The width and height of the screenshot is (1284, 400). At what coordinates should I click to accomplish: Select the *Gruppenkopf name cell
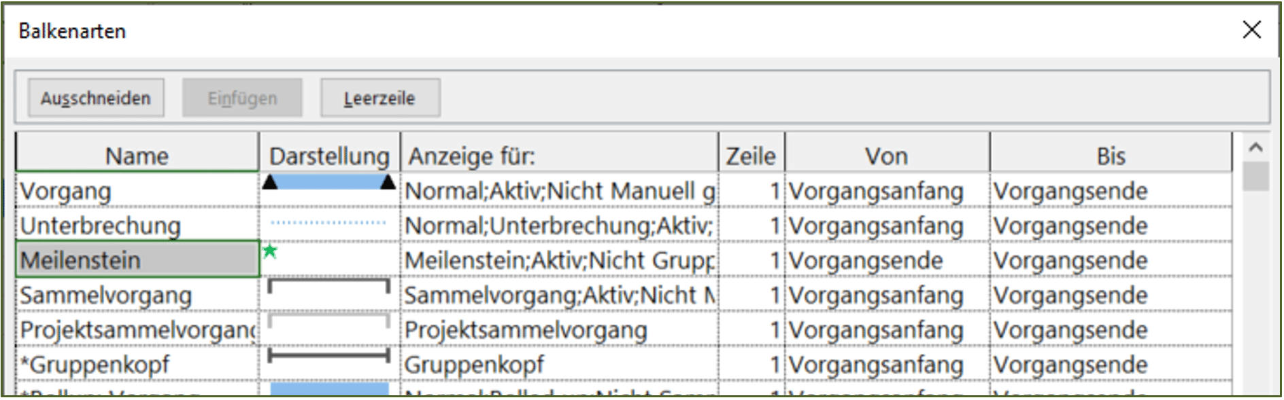[137, 364]
